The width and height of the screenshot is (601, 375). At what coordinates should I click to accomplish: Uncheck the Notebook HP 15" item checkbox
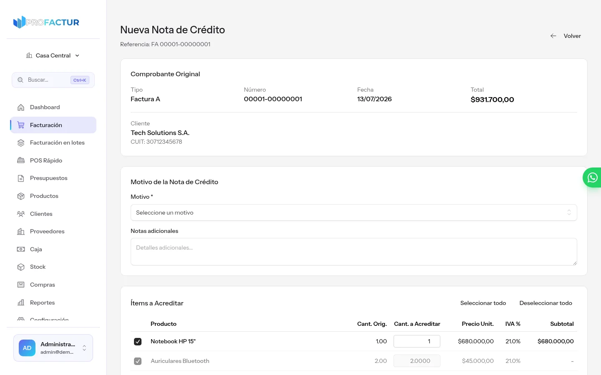click(x=138, y=342)
